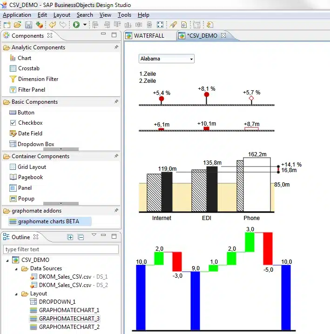Click the Save icon in the toolbar

coord(28,25)
